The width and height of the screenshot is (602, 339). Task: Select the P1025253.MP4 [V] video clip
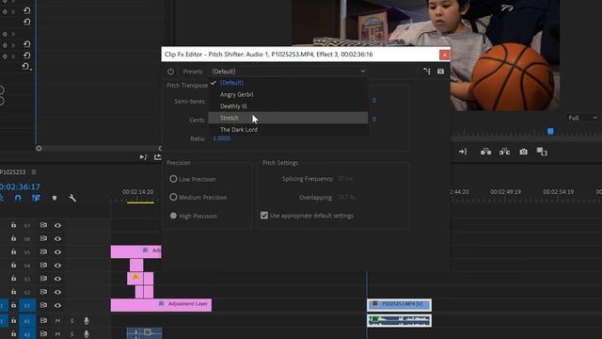point(399,305)
